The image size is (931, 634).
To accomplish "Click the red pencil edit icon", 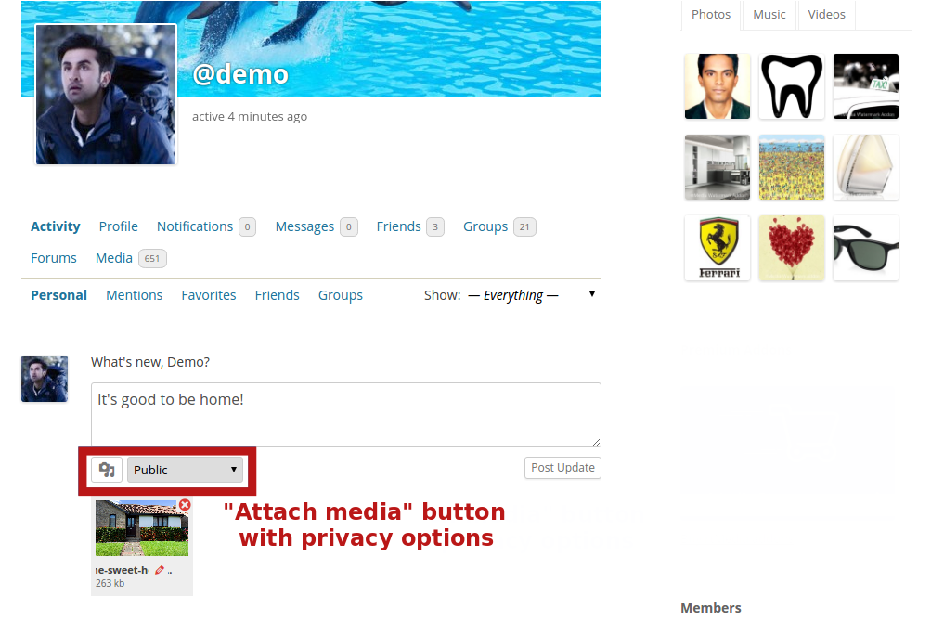I will tap(160, 570).
